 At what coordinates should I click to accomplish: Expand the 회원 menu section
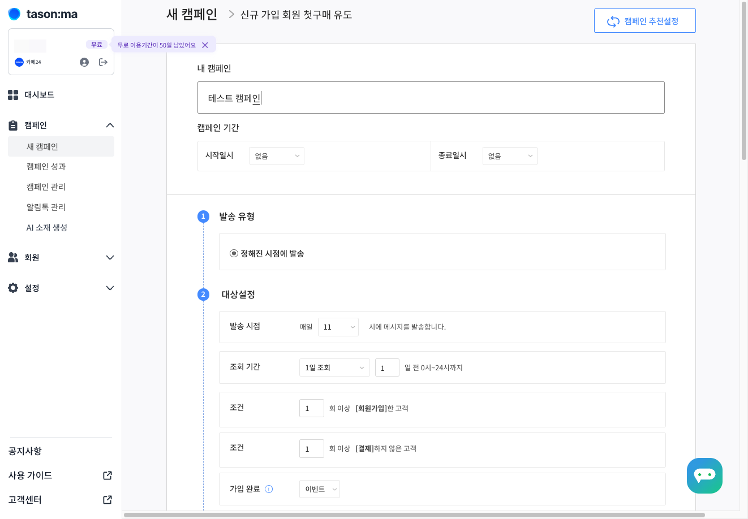110,258
